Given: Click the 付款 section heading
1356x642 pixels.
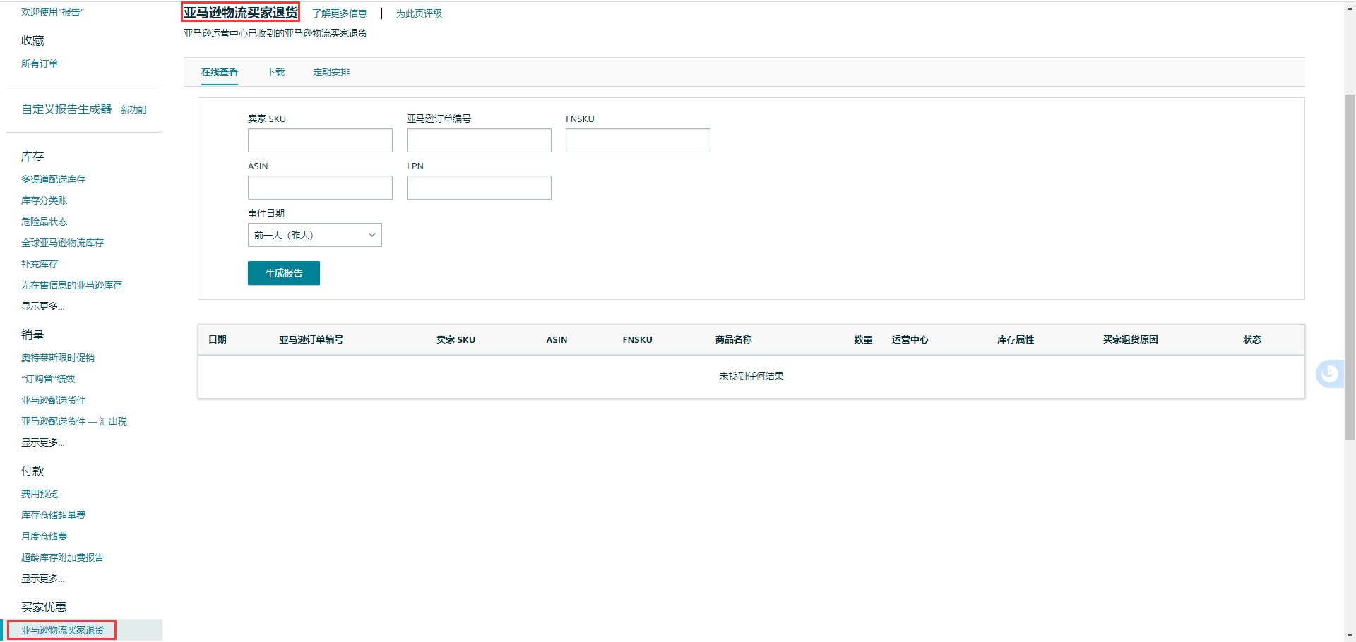Looking at the screenshot, I should [32, 471].
